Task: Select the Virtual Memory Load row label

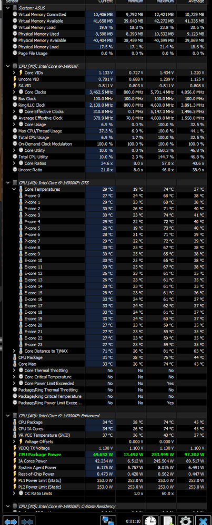Action: pos(37,27)
